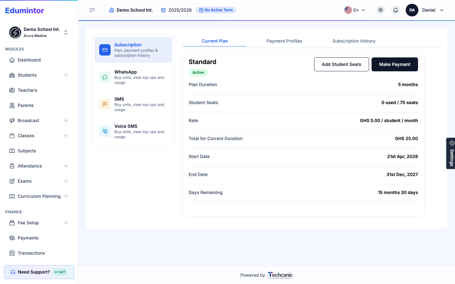This screenshot has width=455, height=284.
Task: Select the WhatsApp menu item
Action: 133,77
